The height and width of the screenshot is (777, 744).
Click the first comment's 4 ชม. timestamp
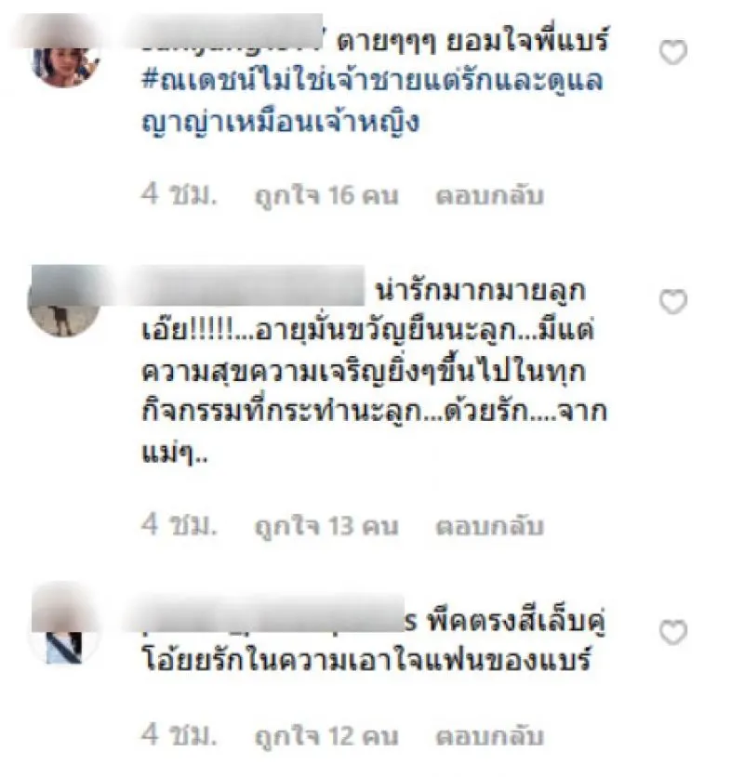coord(179,194)
